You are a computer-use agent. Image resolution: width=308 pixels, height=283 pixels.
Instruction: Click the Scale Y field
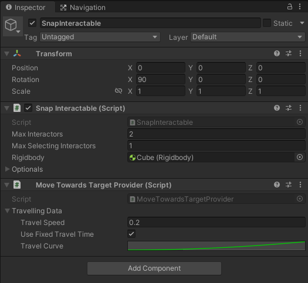[221, 91]
